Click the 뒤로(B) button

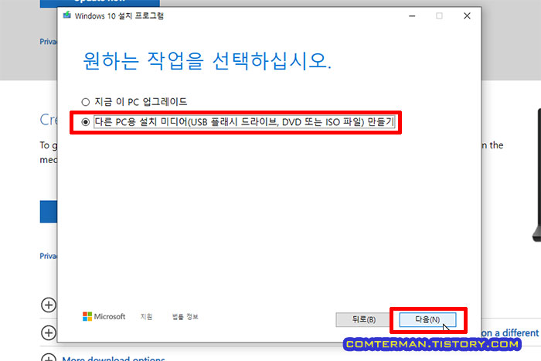pyautogui.click(x=364, y=319)
